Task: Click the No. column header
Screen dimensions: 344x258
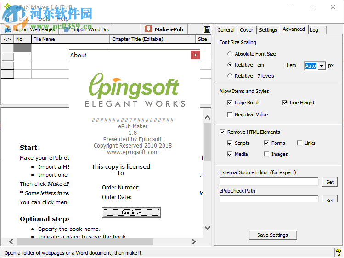Action: click(23, 39)
